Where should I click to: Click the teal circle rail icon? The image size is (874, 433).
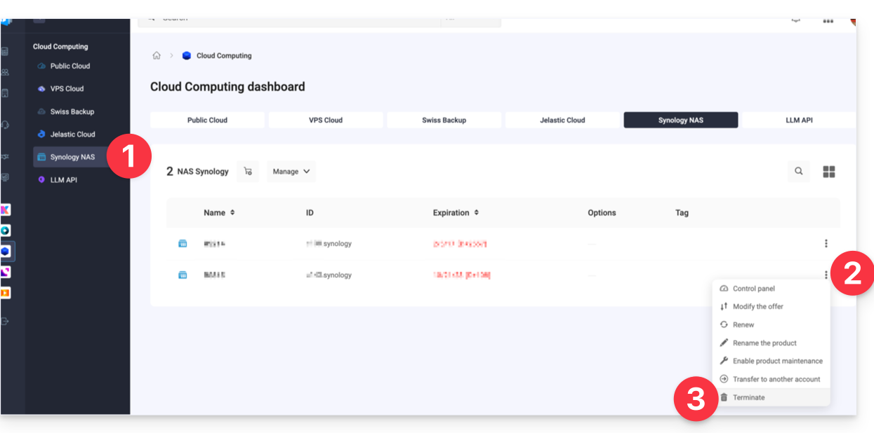tap(6, 231)
